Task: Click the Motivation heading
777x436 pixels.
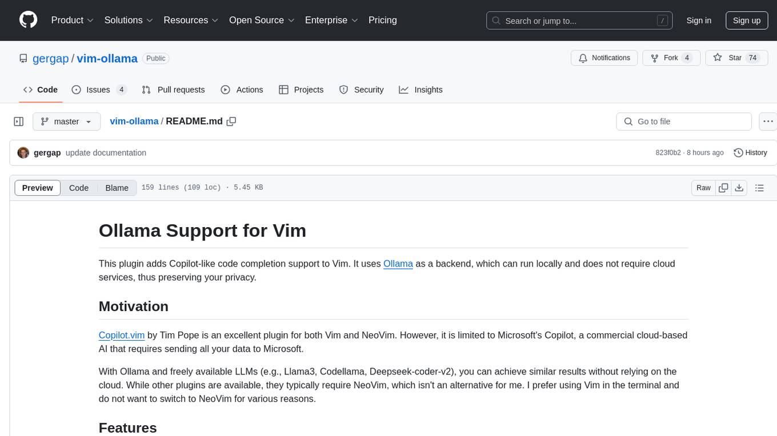Action: click(x=134, y=306)
